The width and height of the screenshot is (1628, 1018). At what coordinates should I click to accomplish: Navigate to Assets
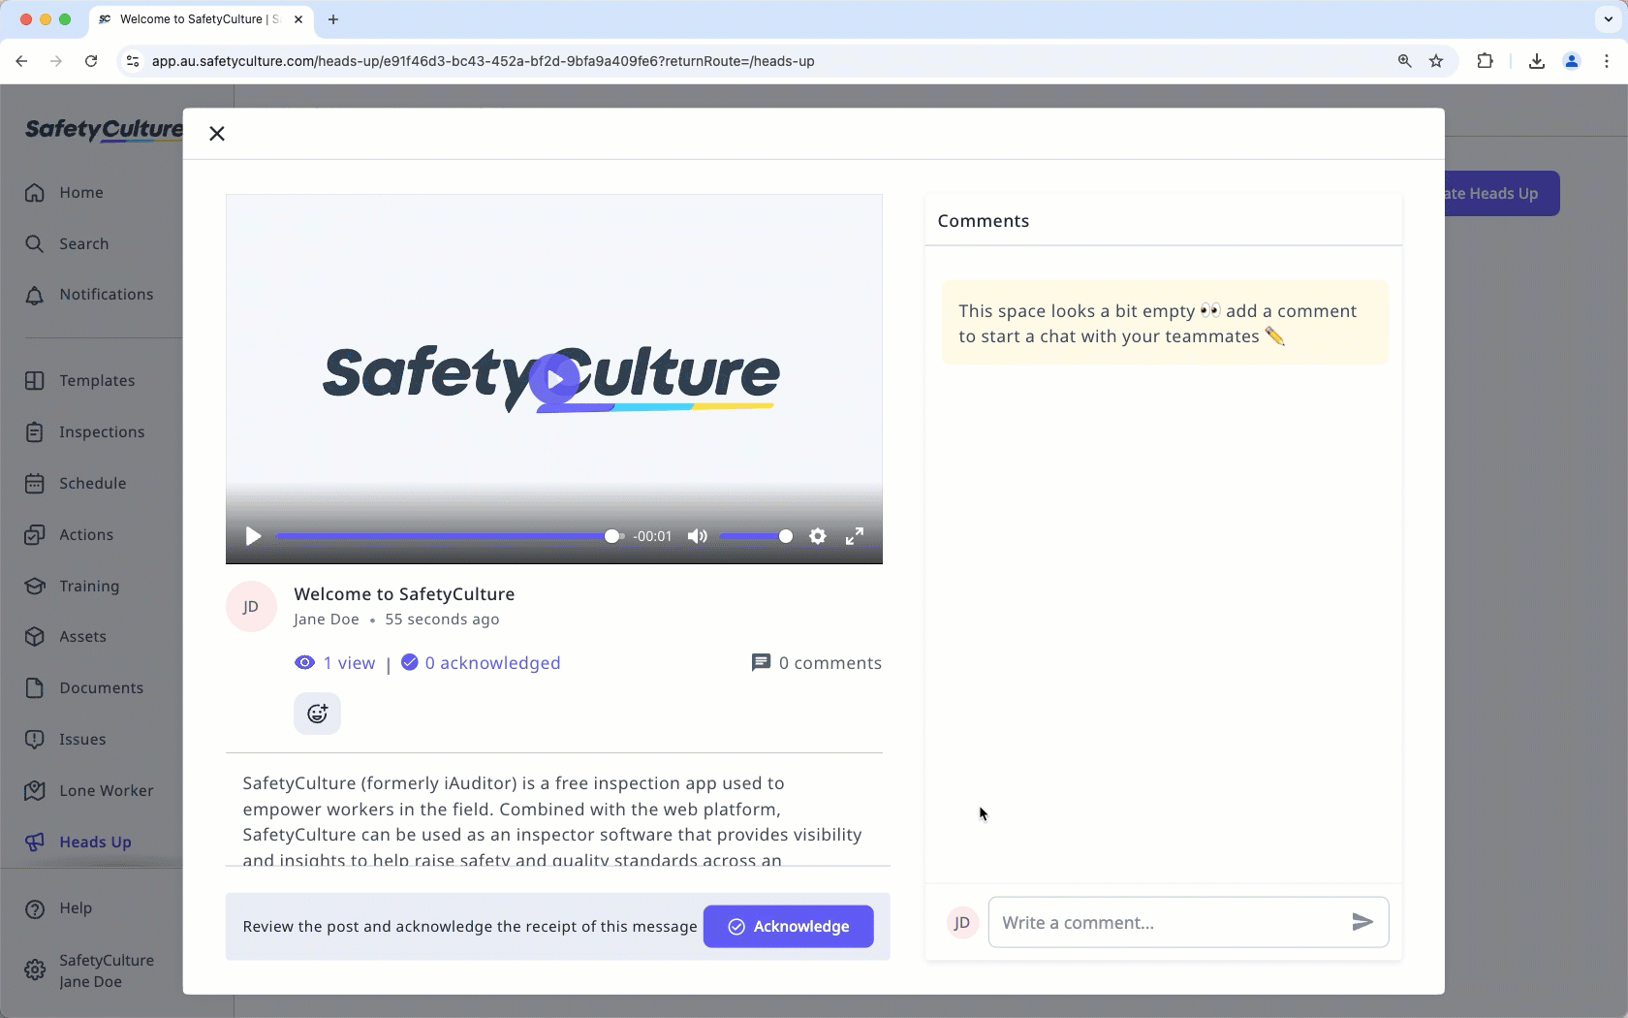click(x=66, y=637)
